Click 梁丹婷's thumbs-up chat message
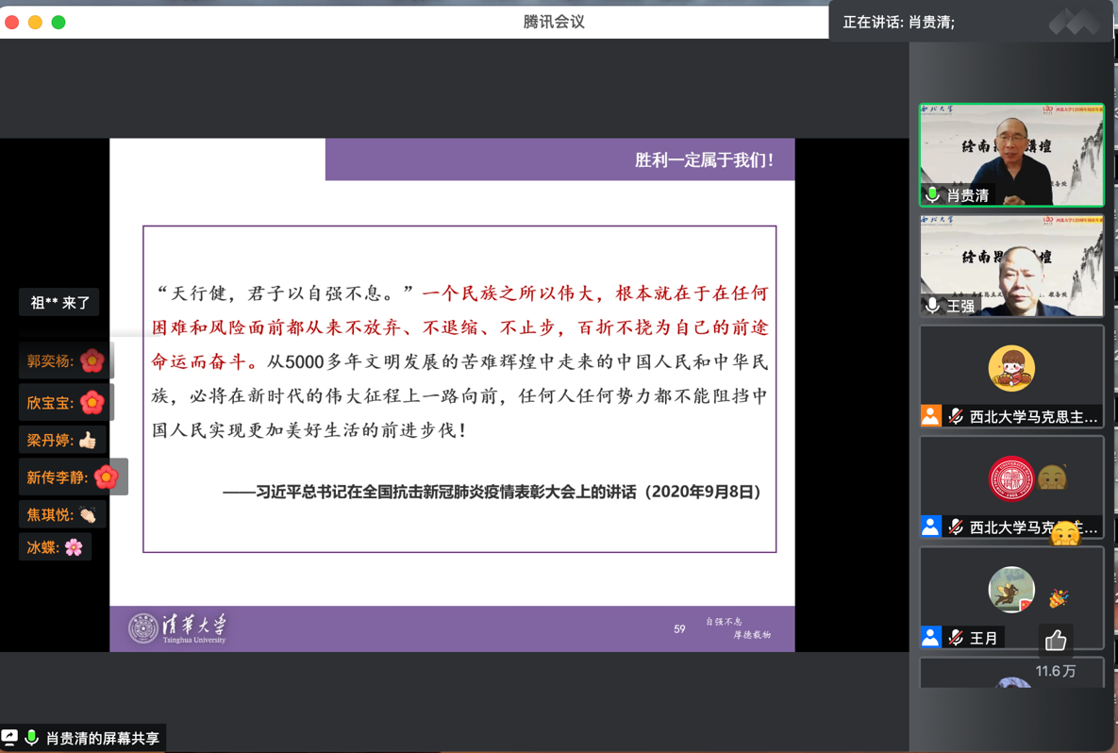The image size is (1118, 753). (x=61, y=440)
